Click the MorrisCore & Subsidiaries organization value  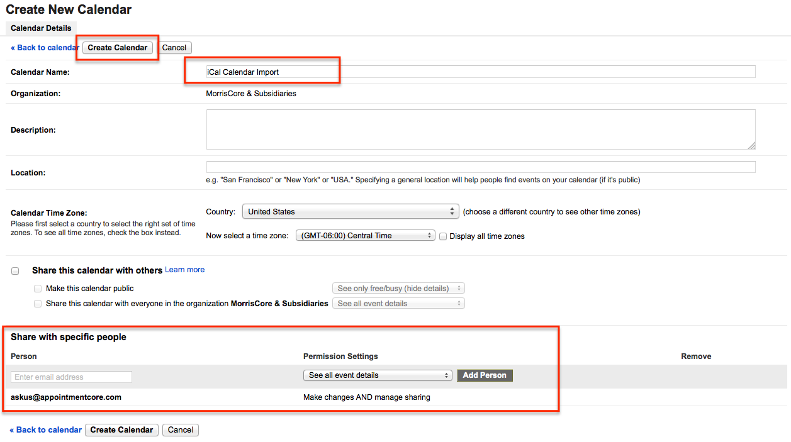[x=251, y=94]
